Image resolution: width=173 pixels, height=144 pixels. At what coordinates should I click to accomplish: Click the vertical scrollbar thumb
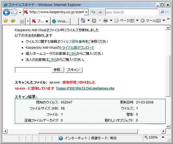168,76
